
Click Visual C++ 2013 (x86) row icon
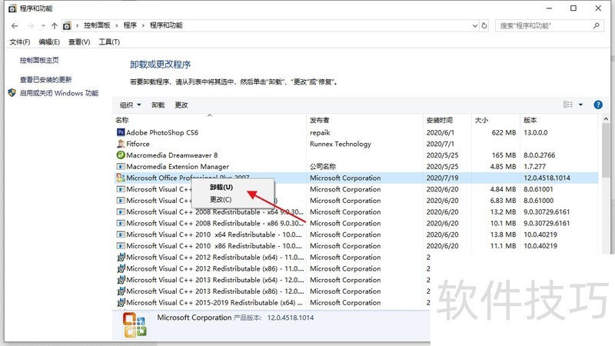[x=121, y=291]
